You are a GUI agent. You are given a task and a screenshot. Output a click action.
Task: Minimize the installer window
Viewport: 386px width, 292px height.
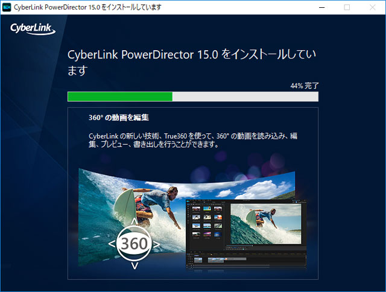[x=321, y=7]
